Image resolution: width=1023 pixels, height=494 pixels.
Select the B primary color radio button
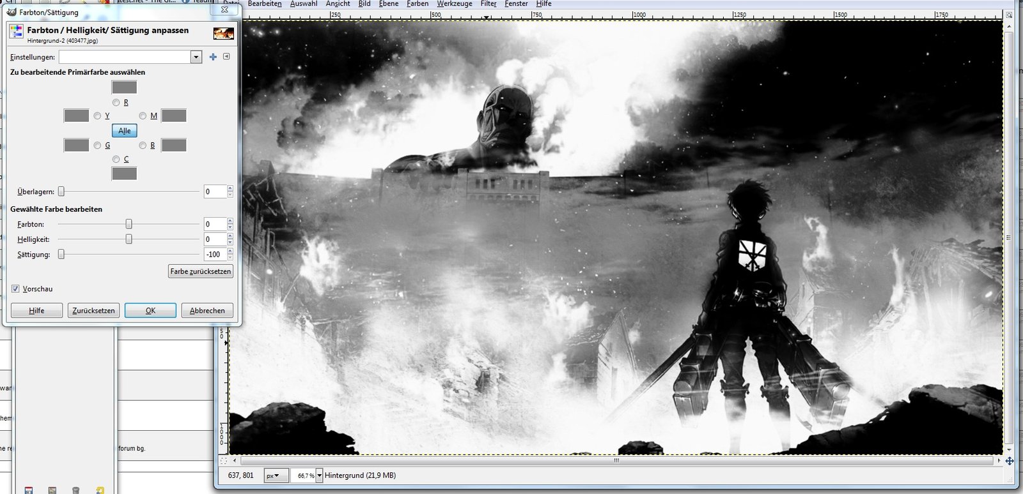pyautogui.click(x=143, y=146)
